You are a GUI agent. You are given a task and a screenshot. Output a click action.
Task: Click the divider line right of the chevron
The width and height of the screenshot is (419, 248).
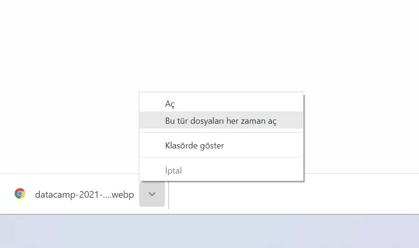[x=169, y=195]
